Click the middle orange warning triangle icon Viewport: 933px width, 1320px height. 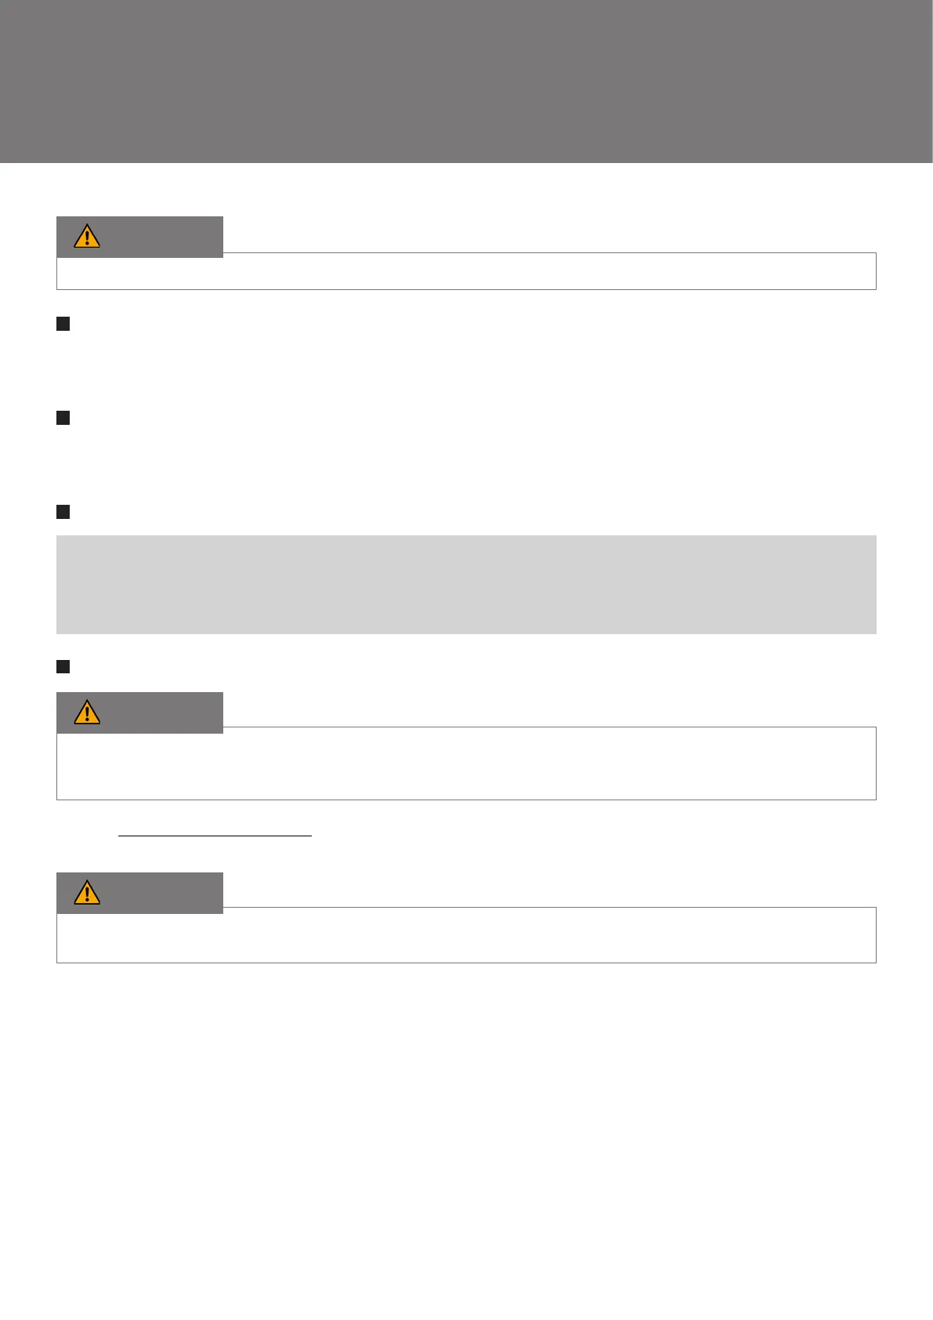(87, 712)
